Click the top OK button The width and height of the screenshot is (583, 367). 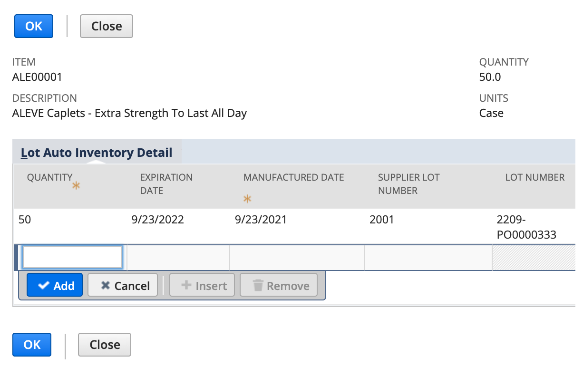[34, 26]
